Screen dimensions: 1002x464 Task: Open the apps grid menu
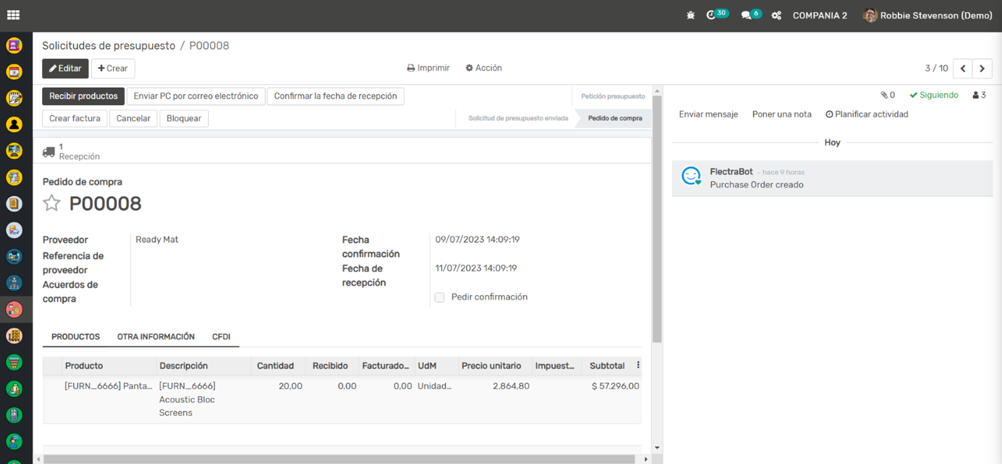pos(13,15)
